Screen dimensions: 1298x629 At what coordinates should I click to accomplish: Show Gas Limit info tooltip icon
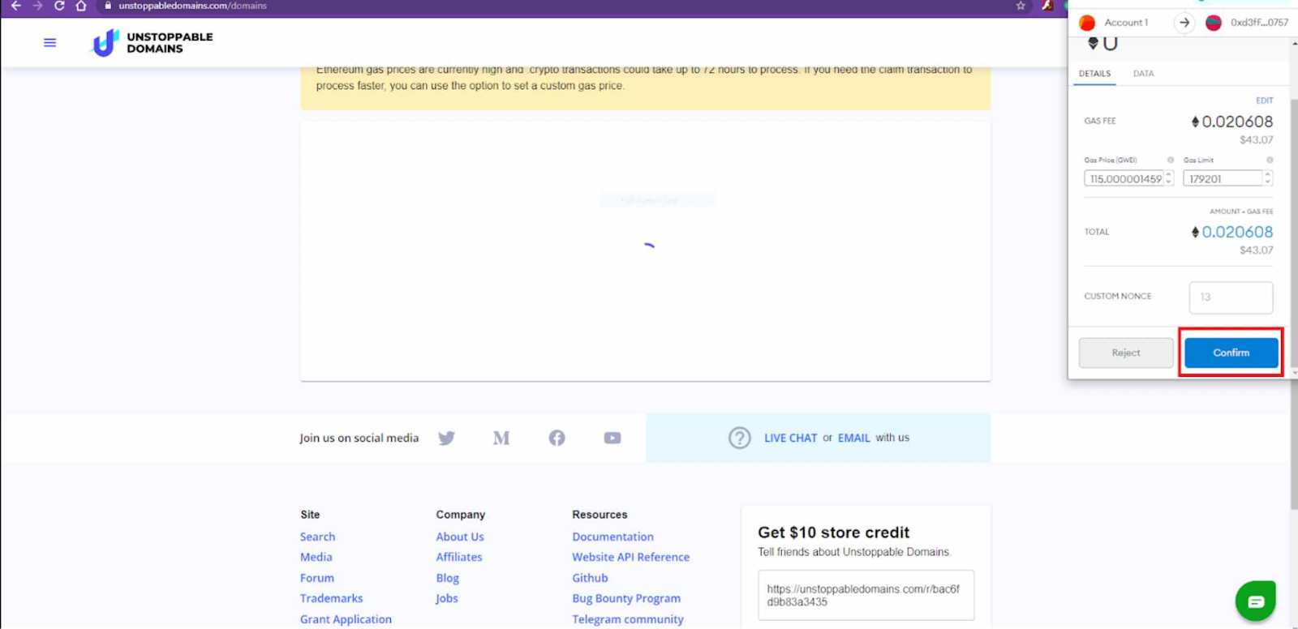1270,160
